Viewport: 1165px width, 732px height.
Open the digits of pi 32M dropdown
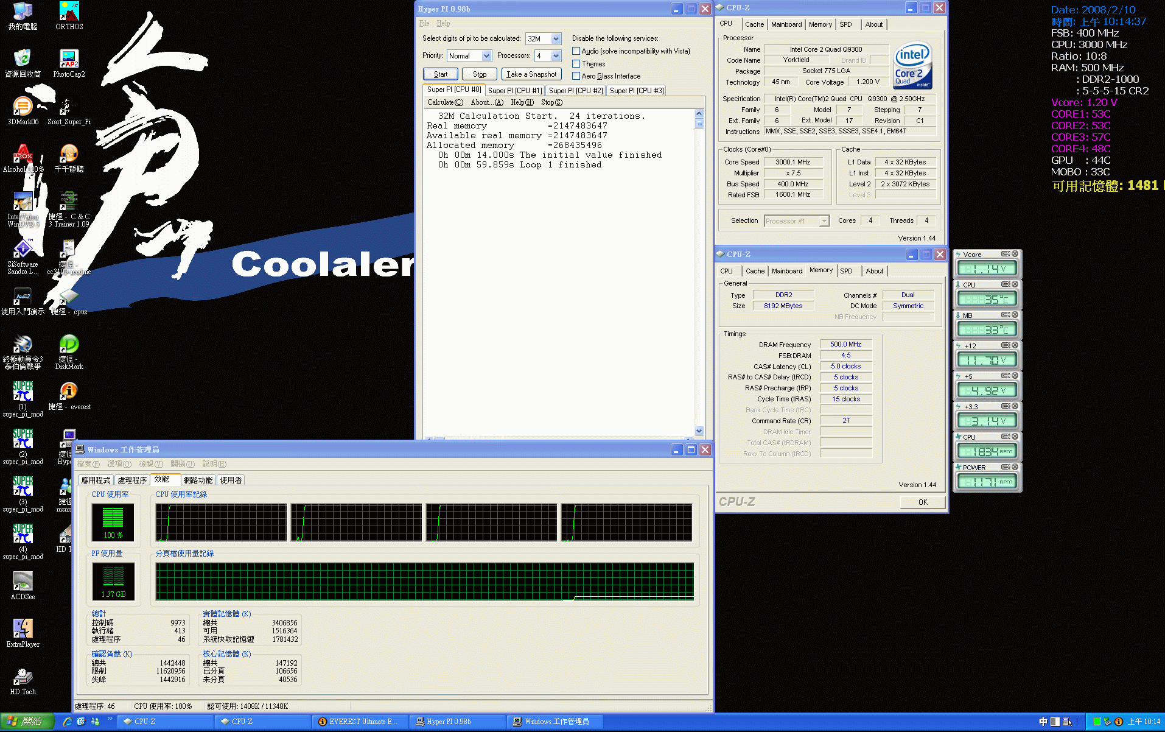pyautogui.click(x=556, y=39)
